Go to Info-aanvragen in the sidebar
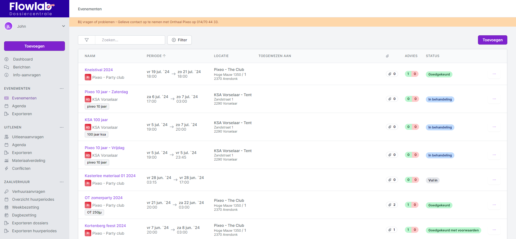516x239 pixels. pos(27,75)
